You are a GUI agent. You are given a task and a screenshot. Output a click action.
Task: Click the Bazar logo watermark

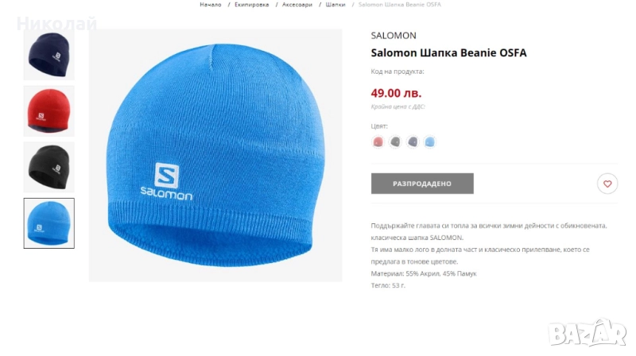[x=588, y=333]
